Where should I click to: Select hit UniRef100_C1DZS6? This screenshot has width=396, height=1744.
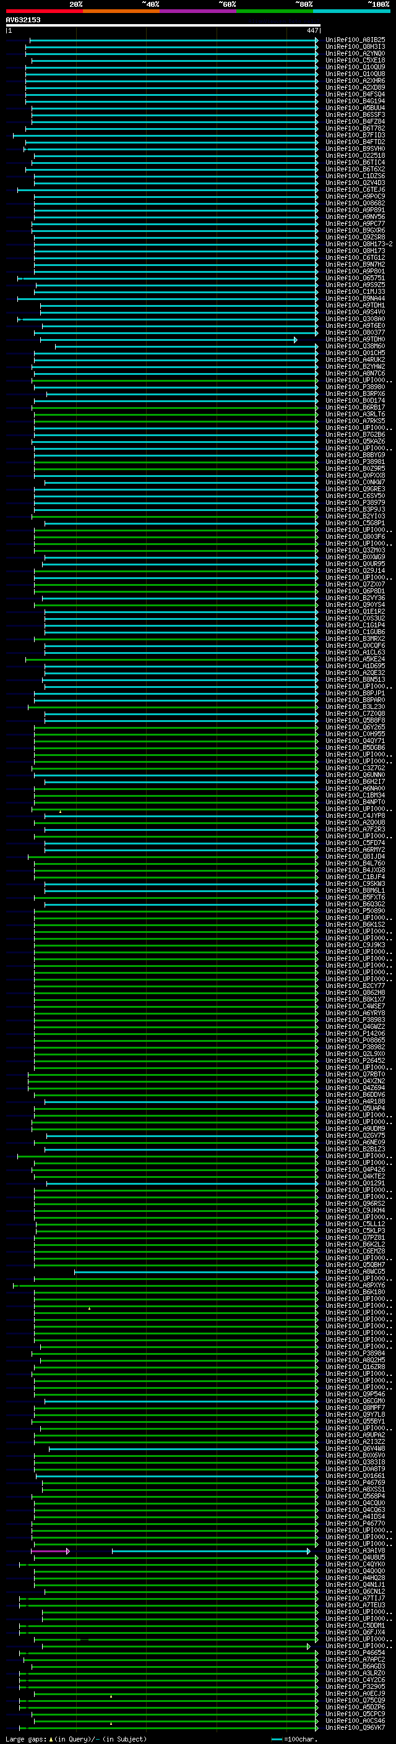pos(355,176)
